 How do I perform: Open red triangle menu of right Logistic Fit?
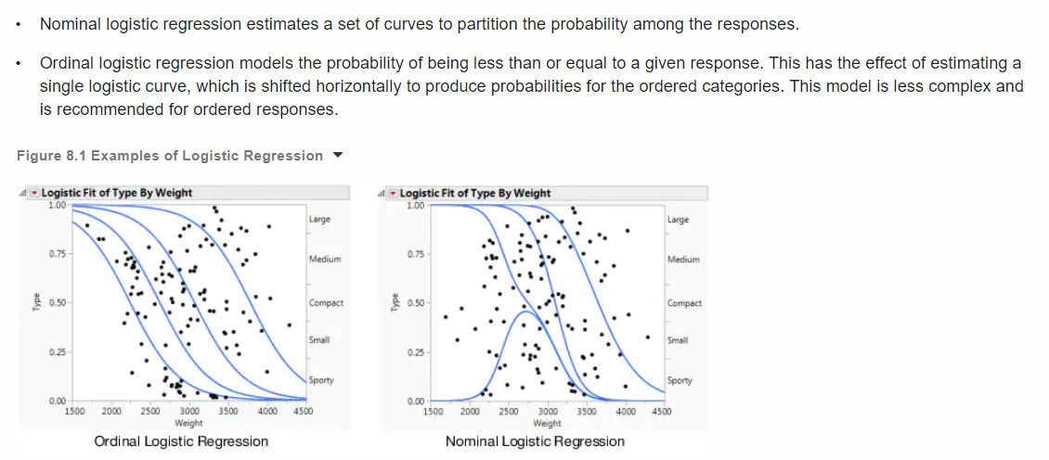click(x=393, y=193)
